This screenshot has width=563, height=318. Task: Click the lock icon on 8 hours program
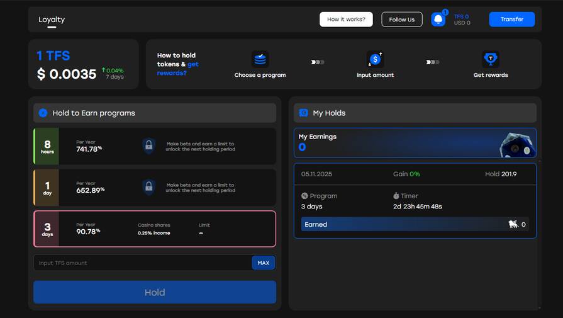point(148,146)
